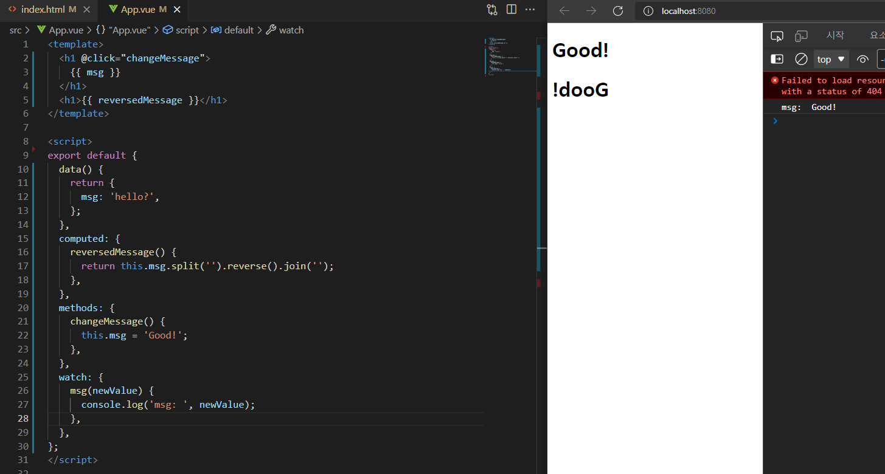
Task: Select the 'msg: Good!' console log entry
Action: pyautogui.click(x=824, y=107)
